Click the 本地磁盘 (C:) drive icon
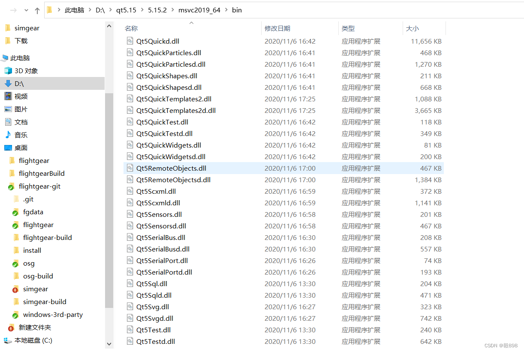This screenshot has width=524, height=352. pos(8,340)
